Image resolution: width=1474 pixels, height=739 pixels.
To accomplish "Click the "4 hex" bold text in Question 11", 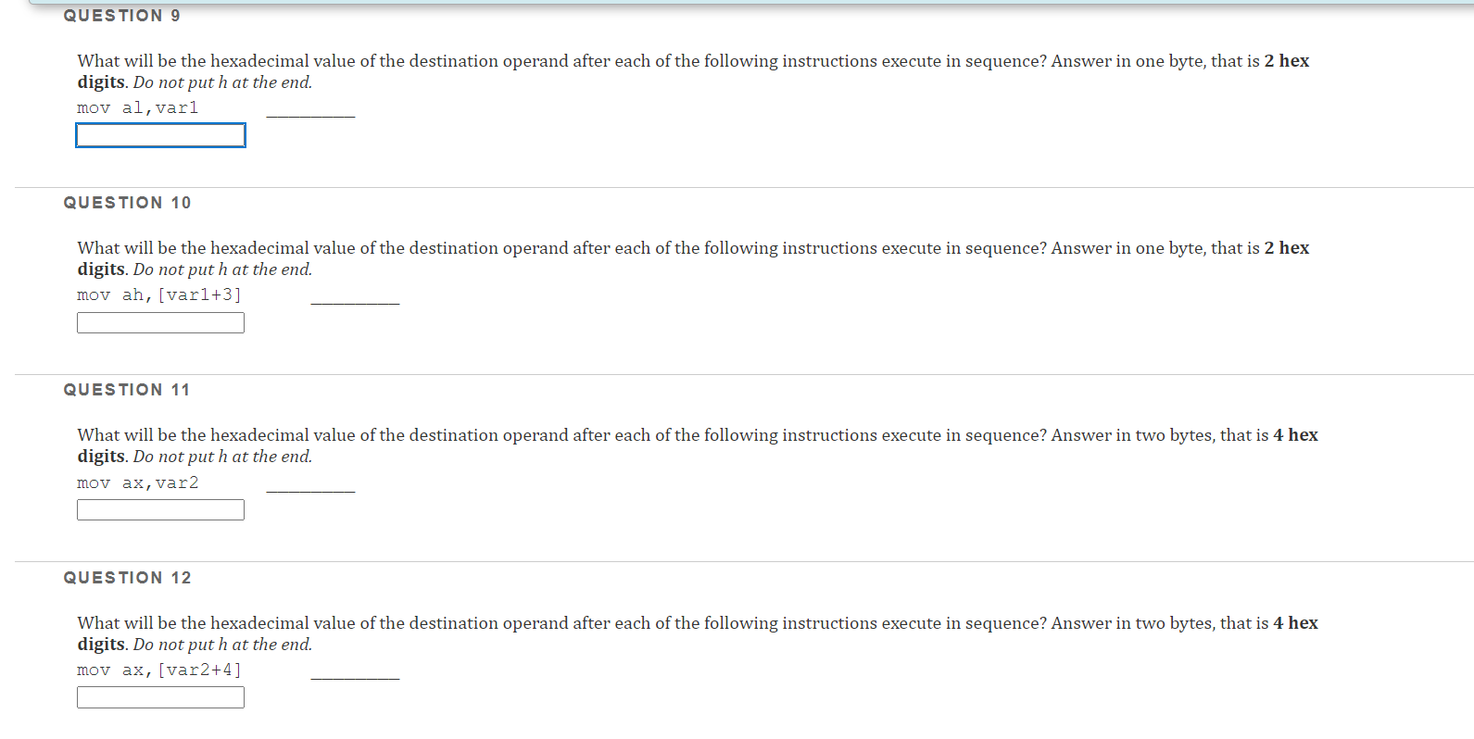I will coord(1295,435).
